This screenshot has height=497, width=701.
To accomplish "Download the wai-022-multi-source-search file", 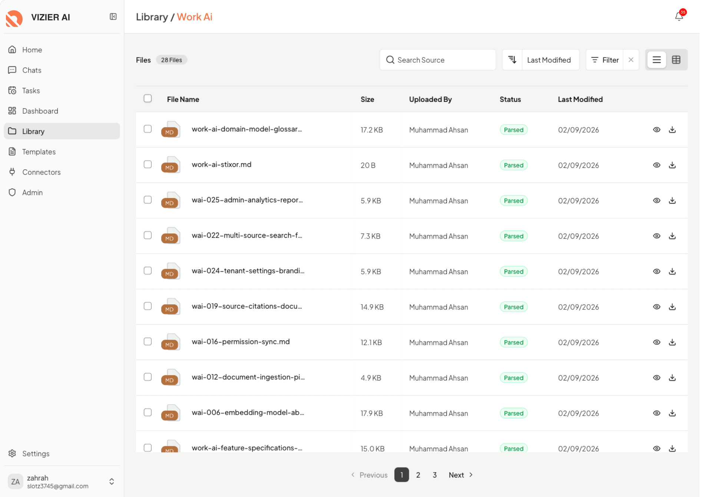I will click(672, 236).
